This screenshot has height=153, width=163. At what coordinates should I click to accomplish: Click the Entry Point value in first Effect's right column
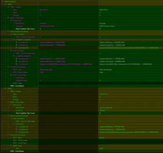103,10
